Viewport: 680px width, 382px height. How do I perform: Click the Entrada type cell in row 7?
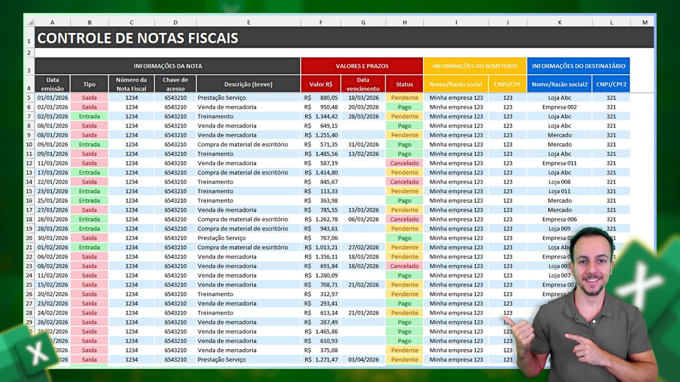click(89, 116)
